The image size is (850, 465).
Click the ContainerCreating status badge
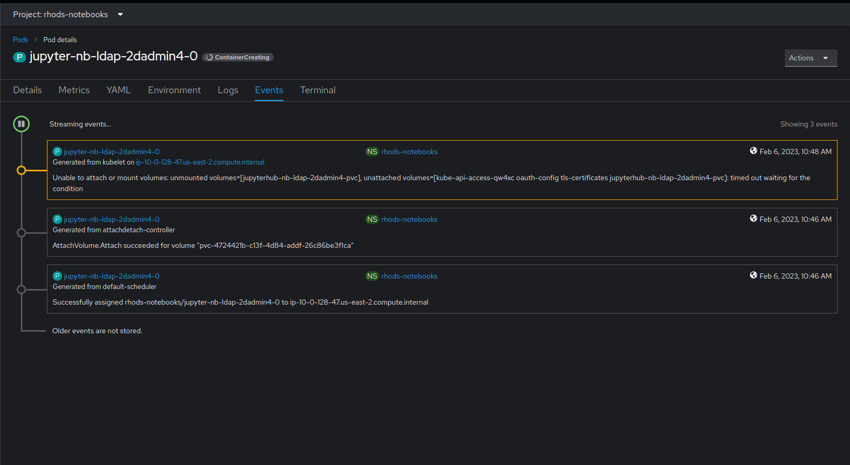click(x=238, y=57)
